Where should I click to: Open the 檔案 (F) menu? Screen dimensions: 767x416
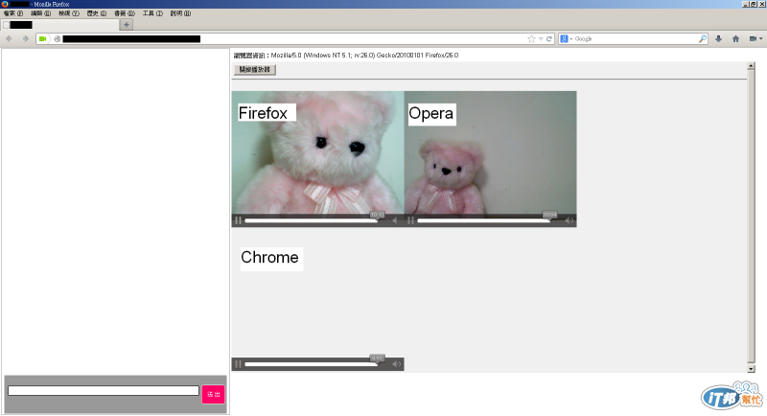point(13,13)
